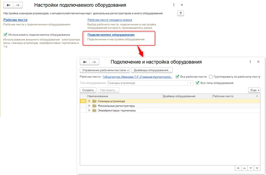Screen dimensions: 266x175
Task: Go back in the Настройки подключаемого оборудования window
Action: pyautogui.click(x=8, y=5)
